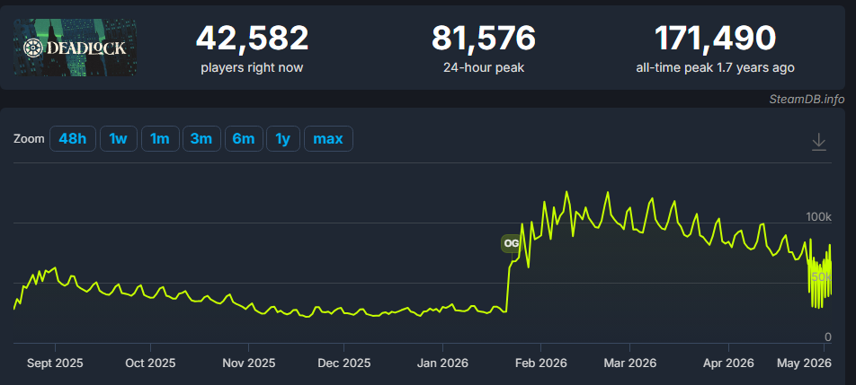Click the 100k y-axis label

[818, 217]
